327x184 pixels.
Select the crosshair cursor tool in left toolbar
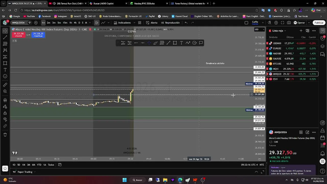pyautogui.click(x=5, y=31)
